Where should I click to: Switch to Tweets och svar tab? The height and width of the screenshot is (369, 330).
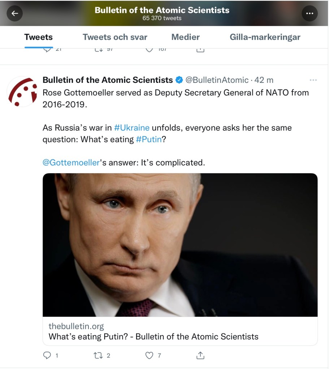click(115, 37)
